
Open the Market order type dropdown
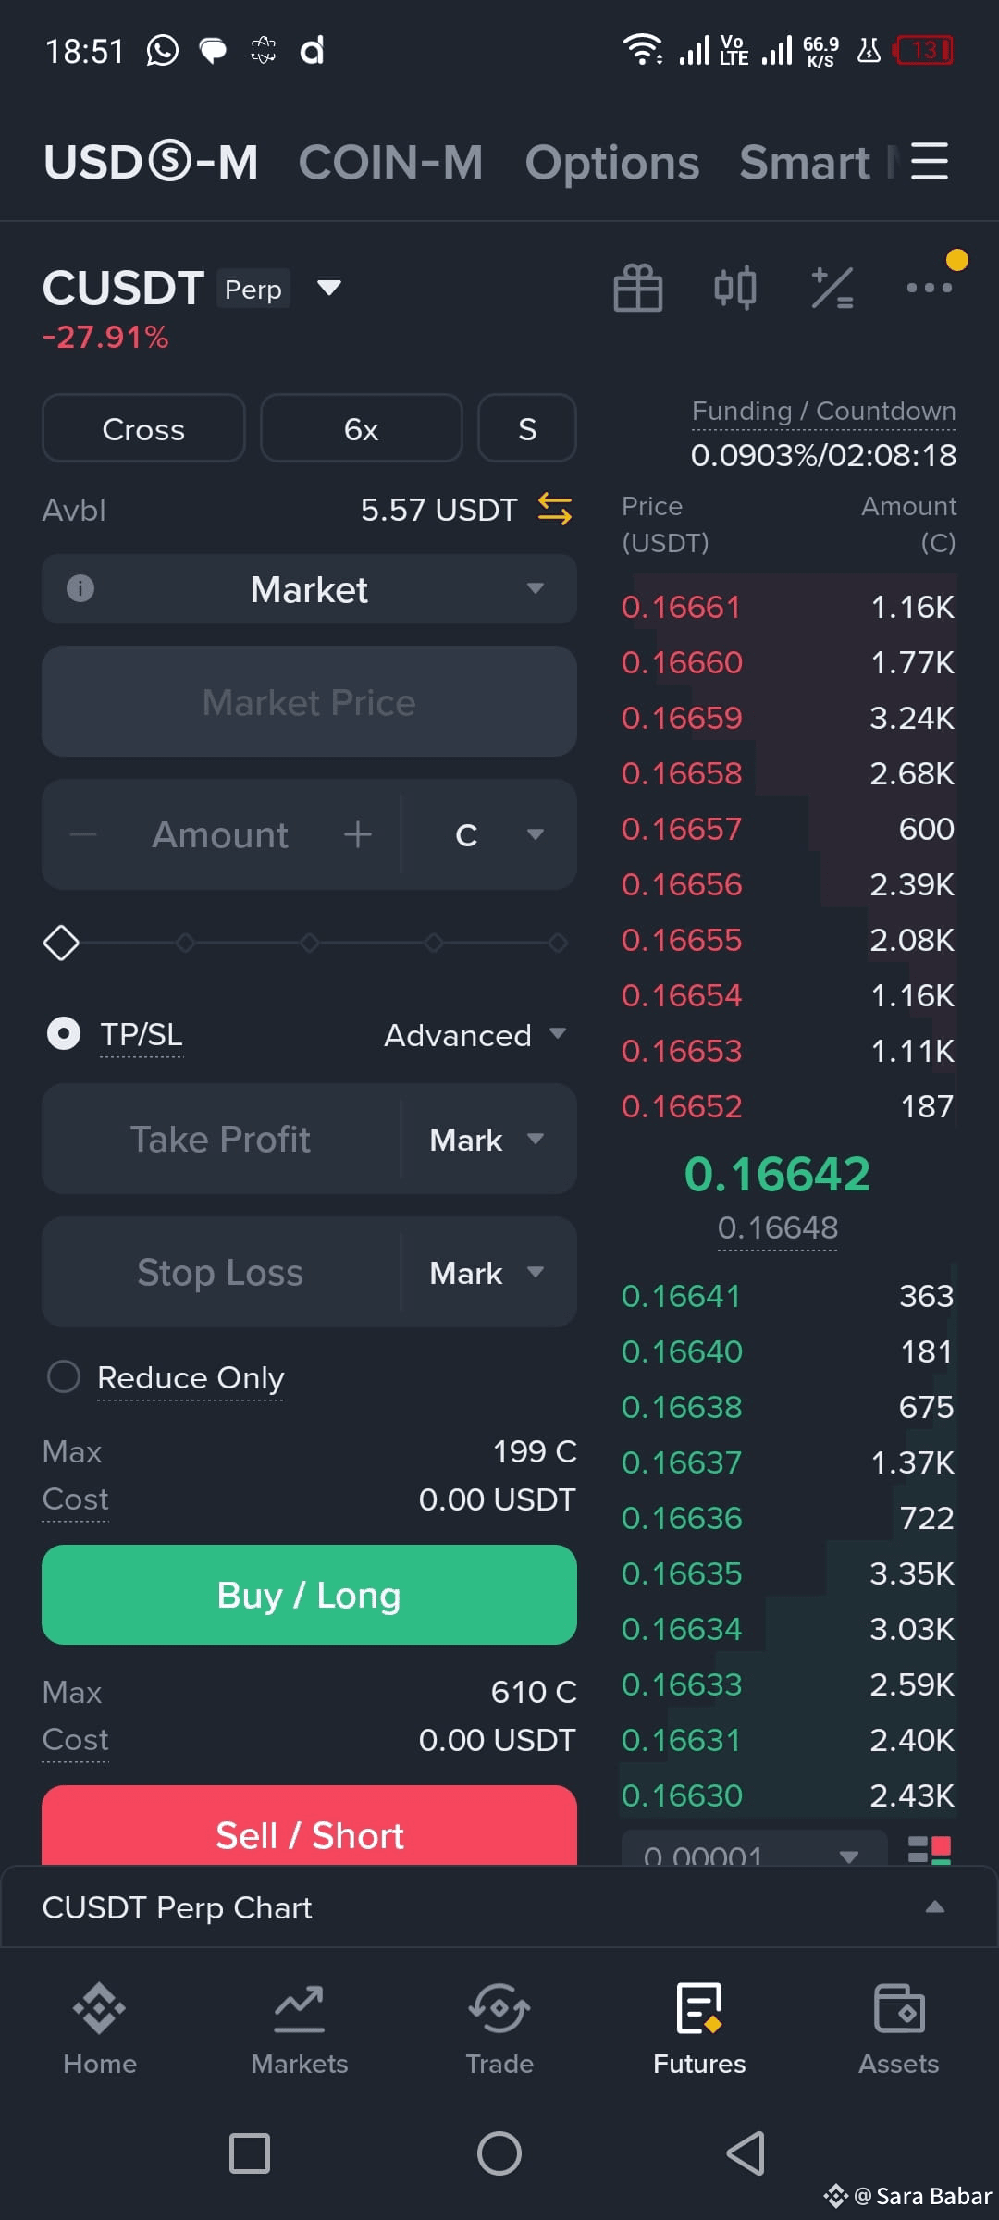pos(309,588)
